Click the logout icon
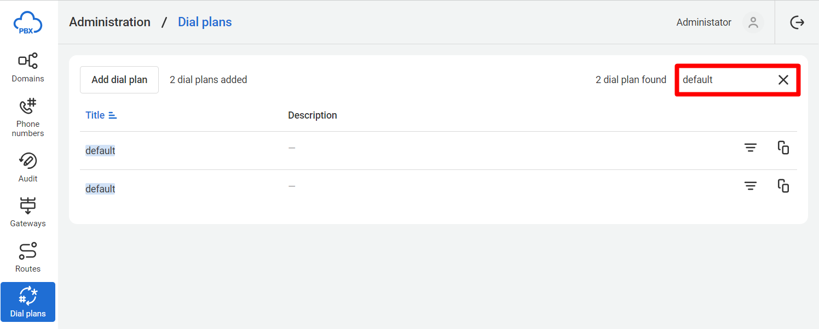 point(797,22)
